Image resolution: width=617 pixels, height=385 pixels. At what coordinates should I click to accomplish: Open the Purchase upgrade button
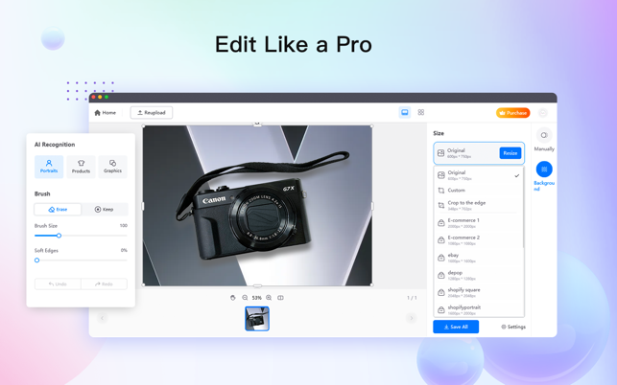click(x=512, y=113)
